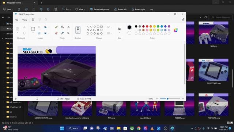Open the File menu in Paint
234x132 pixels.
16,20
